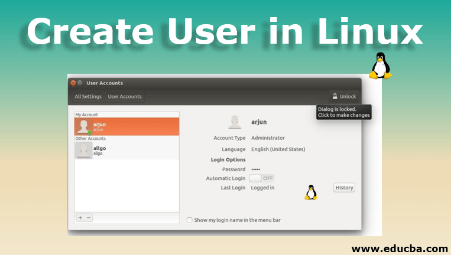Click the Unlock button
The width and height of the screenshot is (451, 255).
pos(344,96)
